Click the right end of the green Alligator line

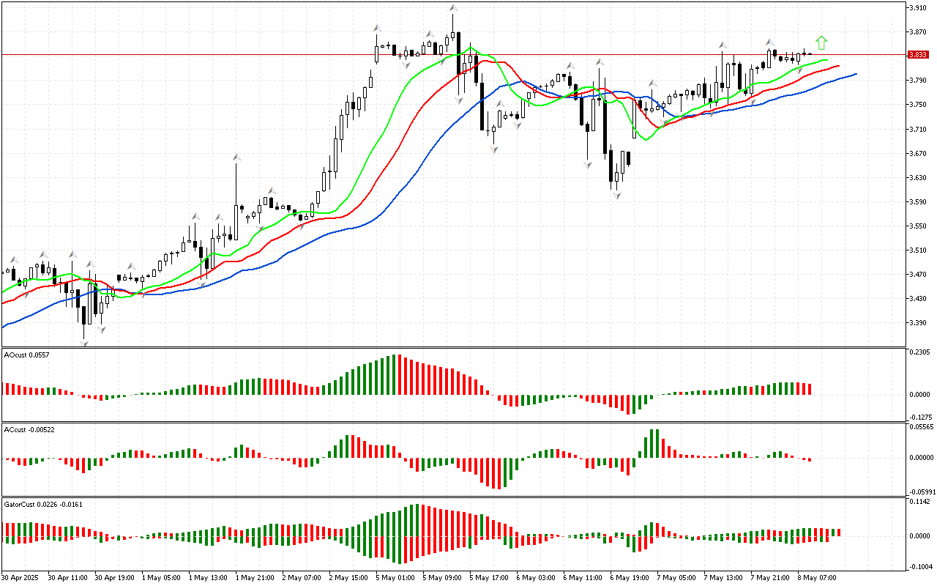(x=827, y=60)
